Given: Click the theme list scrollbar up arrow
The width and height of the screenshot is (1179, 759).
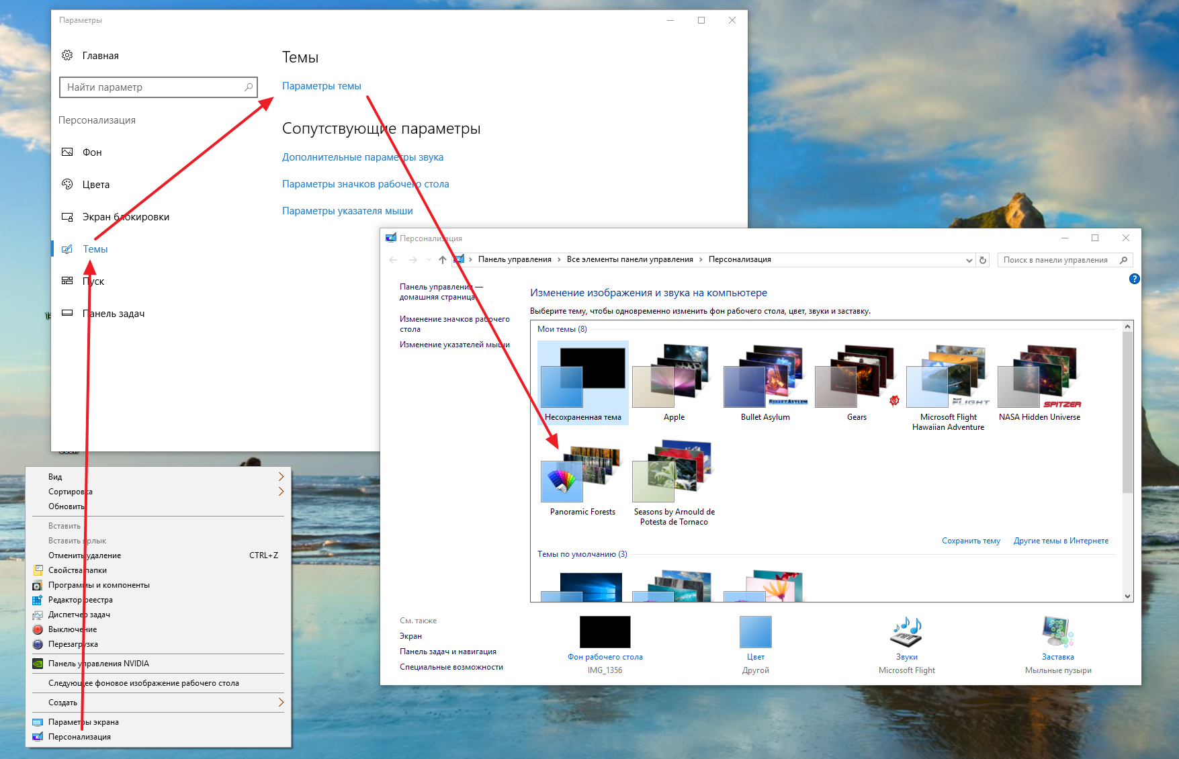Looking at the screenshot, I should pyautogui.click(x=1128, y=326).
